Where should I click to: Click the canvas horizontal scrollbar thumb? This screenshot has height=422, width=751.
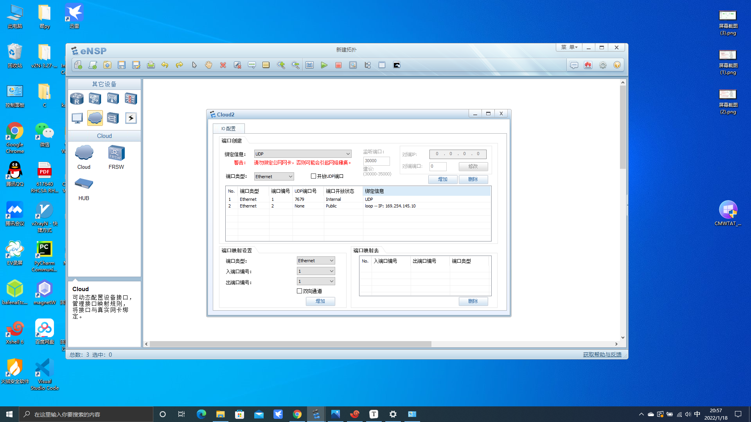290,344
